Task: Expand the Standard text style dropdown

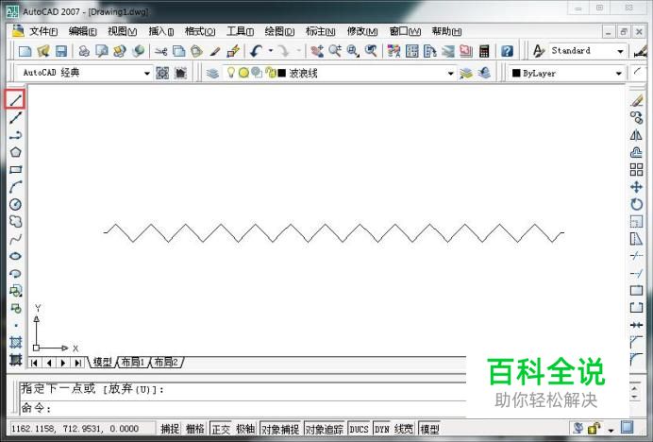Action: (x=620, y=51)
